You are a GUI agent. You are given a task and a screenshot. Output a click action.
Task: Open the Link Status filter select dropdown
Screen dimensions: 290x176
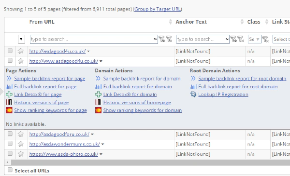tap(281, 39)
